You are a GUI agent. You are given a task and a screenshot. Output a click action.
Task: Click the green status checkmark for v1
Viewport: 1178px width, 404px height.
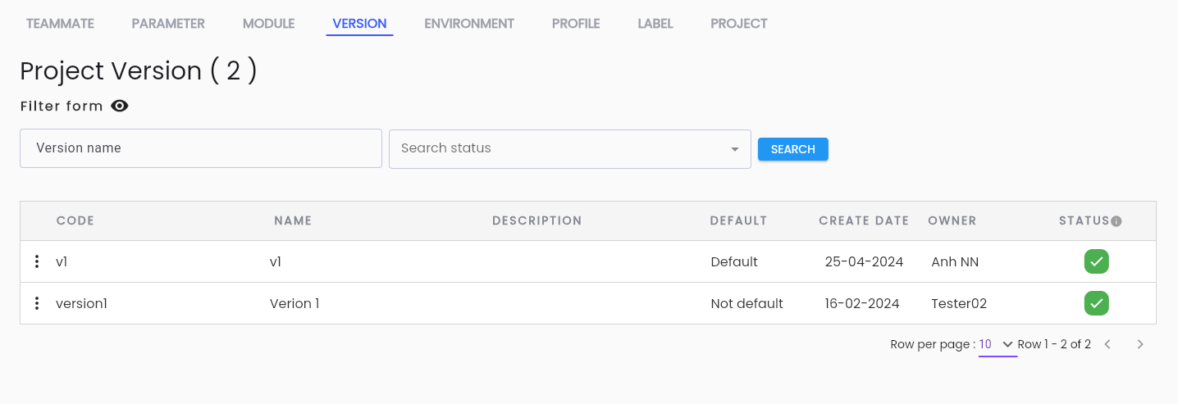pyautogui.click(x=1097, y=261)
